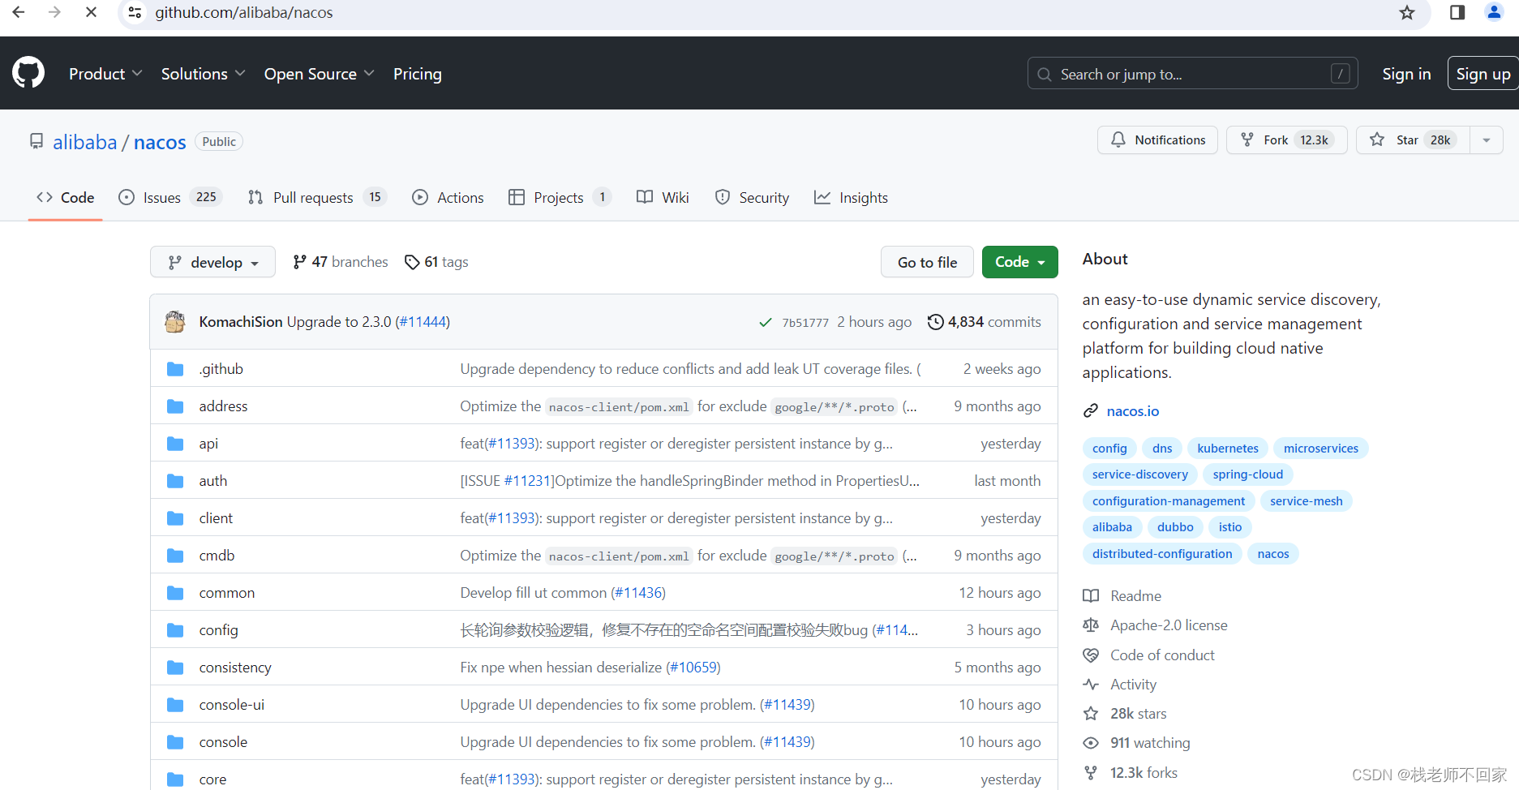Star the nacos repository
Screen dimensions: 1519x790
[x=1413, y=140]
